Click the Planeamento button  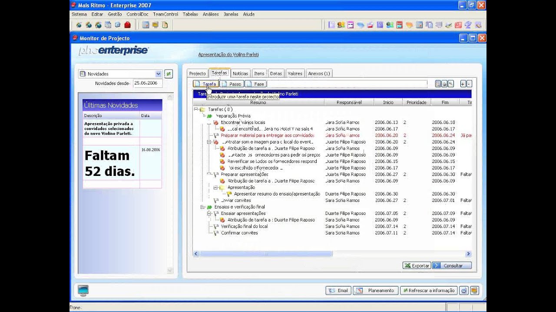tap(376, 291)
